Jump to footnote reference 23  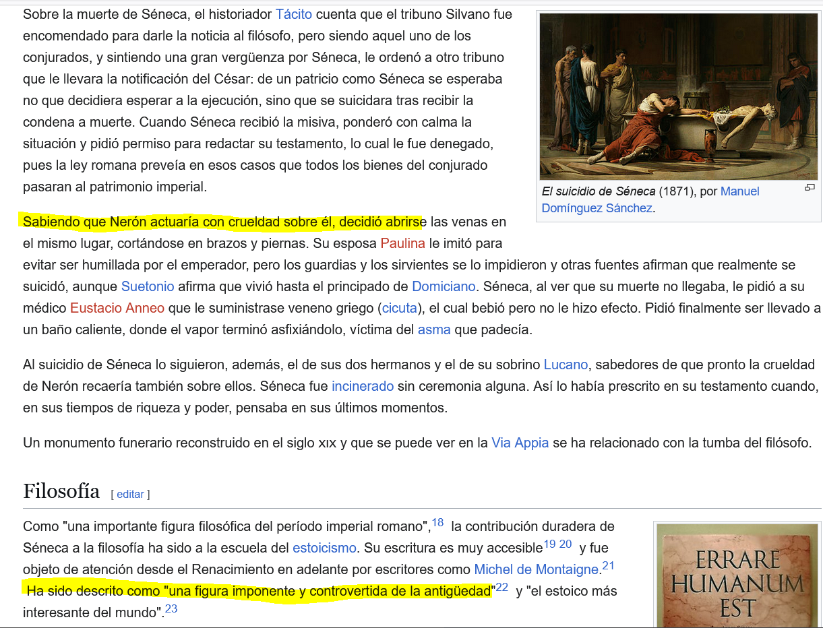pyautogui.click(x=171, y=608)
